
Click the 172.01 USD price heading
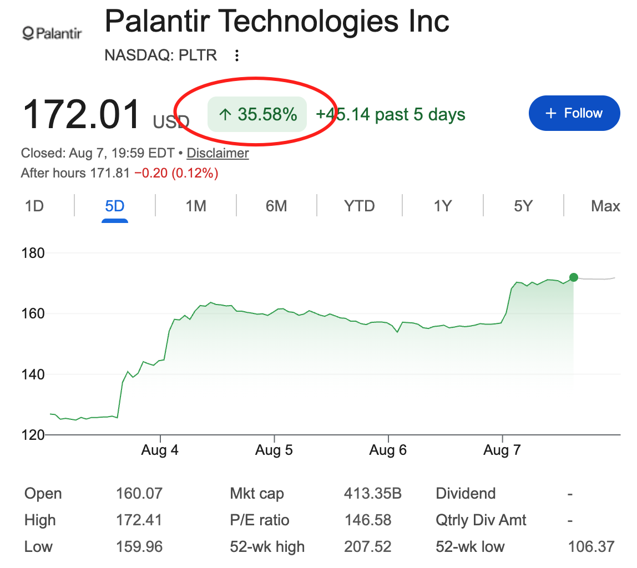pos(106,115)
